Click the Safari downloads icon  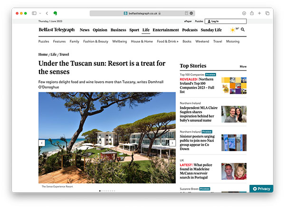244,13
